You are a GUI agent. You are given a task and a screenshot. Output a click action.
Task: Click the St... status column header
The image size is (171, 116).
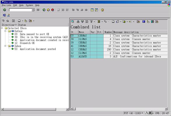click(74, 32)
